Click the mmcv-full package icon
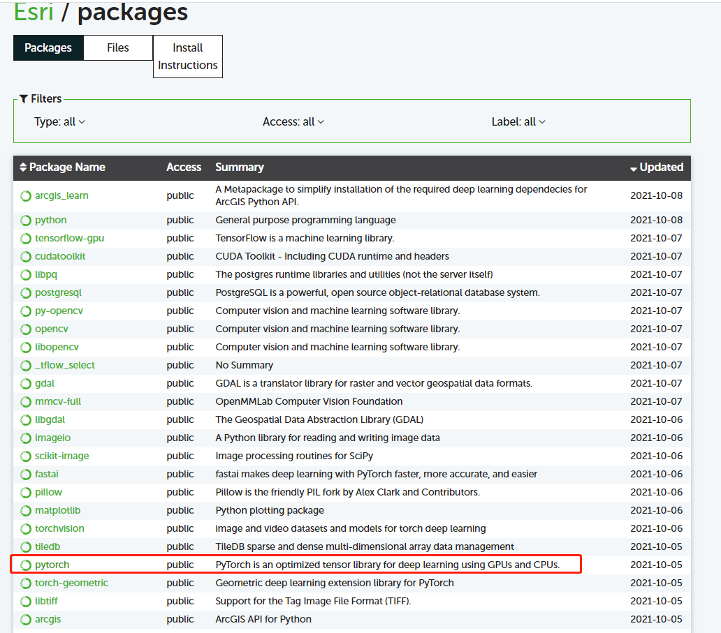Image resolution: width=721 pixels, height=633 pixels. (26, 402)
